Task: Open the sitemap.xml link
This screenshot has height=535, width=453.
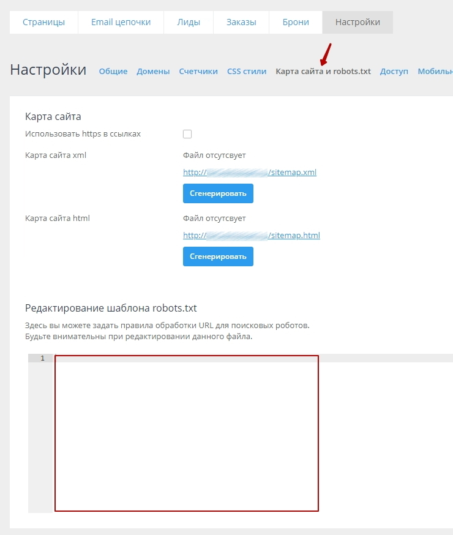Action: click(x=250, y=172)
